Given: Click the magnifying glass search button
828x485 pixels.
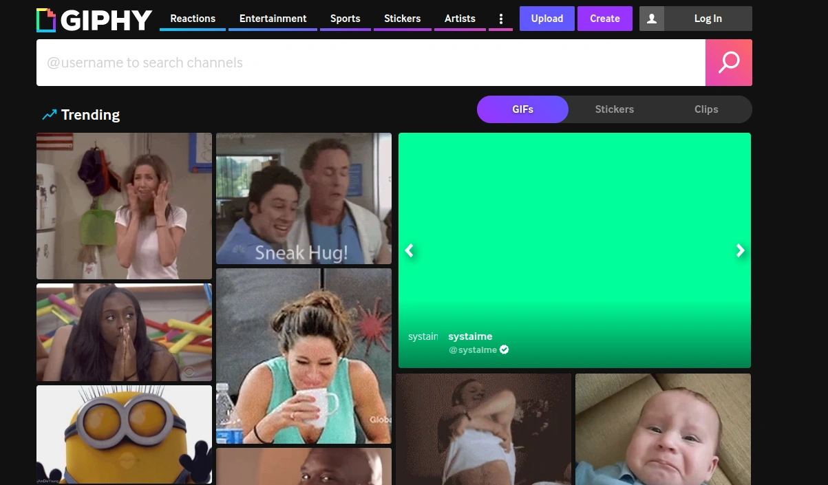Looking at the screenshot, I should pyautogui.click(x=728, y=63).
